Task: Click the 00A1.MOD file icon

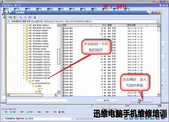Action: coord(63,31)
